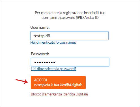Click the 'Username:' field label
This screenshot has width=140, height=107.
[x=40, y=27]
